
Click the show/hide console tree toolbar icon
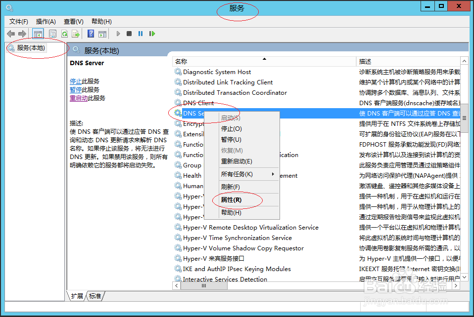[38, 34]
